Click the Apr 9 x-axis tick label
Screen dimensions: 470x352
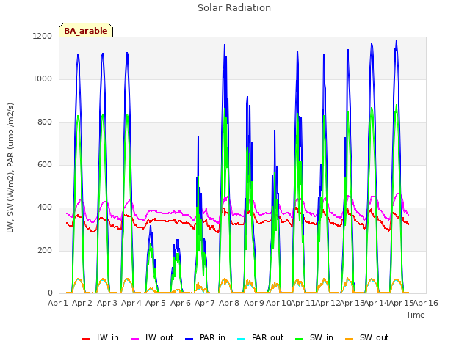point(254,303)
